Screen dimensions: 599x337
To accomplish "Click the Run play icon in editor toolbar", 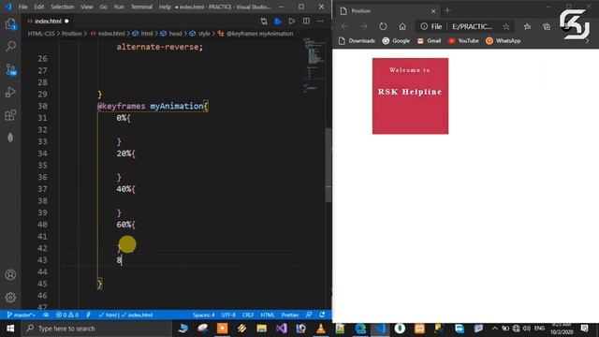I will click(292, 21).
